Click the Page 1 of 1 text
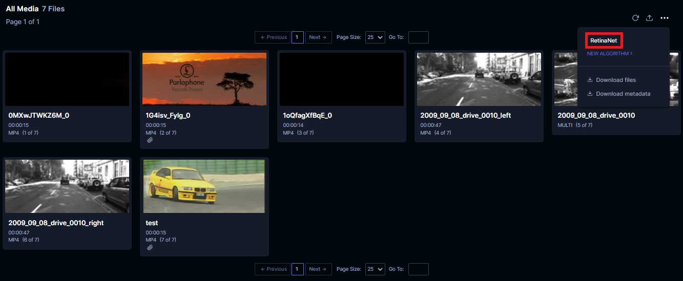 (x=23, y=21)
